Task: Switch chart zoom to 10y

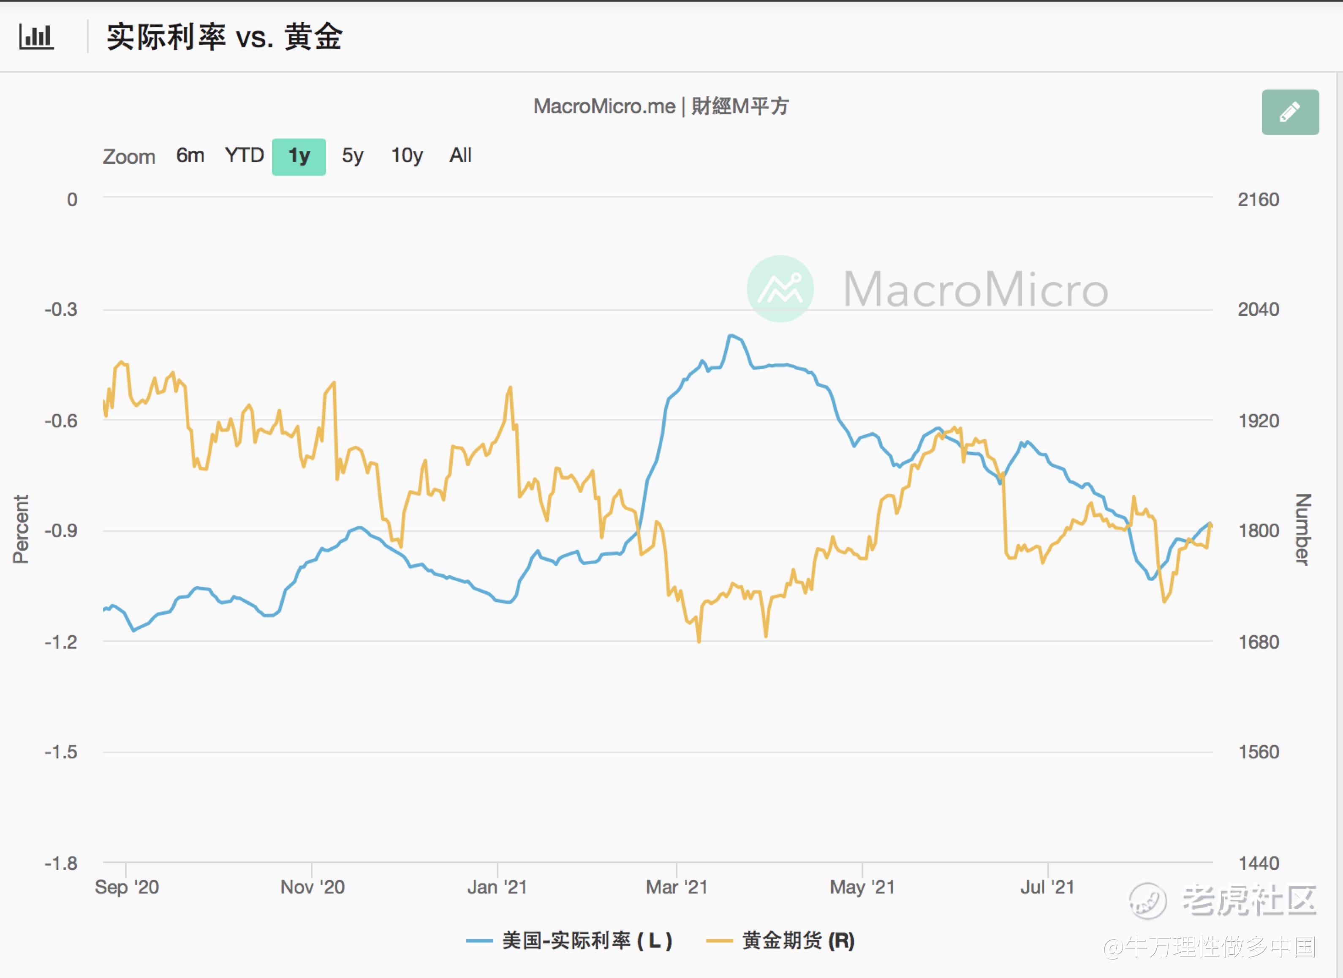Action: pos(407,156)
